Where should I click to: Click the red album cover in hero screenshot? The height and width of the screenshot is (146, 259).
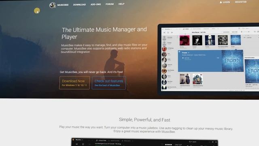[185, 40]
